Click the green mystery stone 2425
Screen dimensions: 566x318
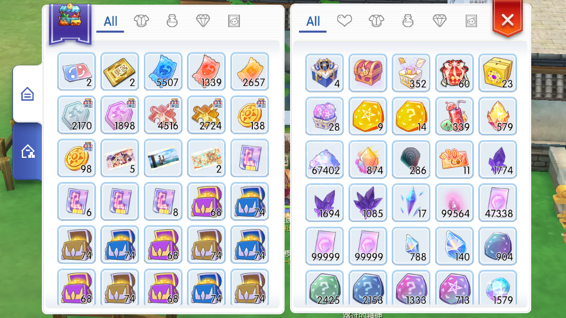[x=324, y=289]
